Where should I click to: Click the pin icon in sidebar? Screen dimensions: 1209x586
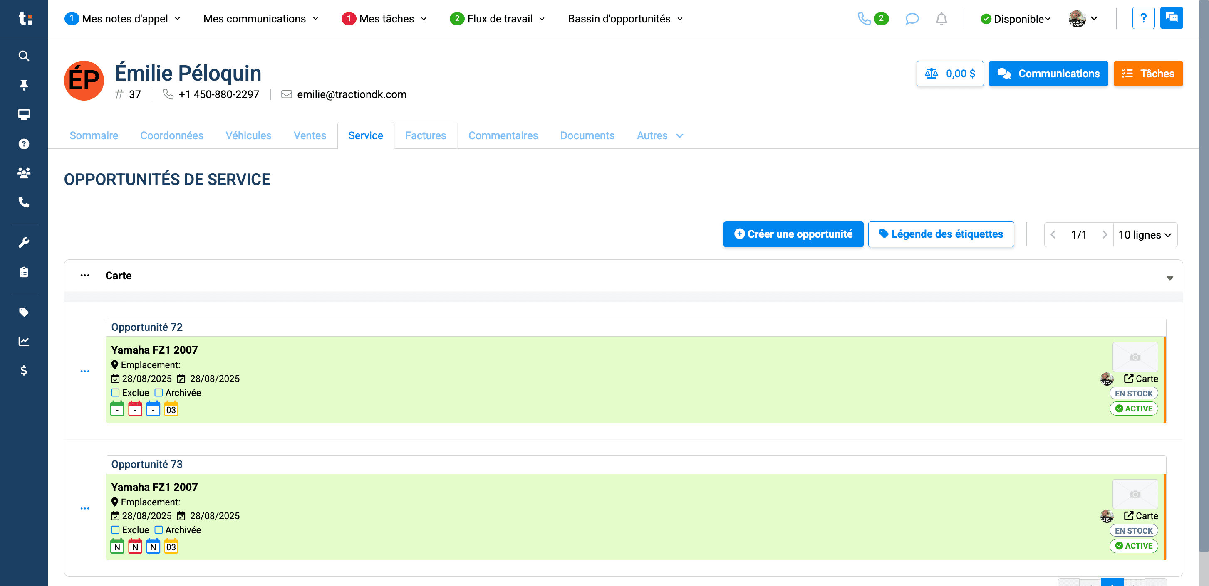click(x=24, y=85)
